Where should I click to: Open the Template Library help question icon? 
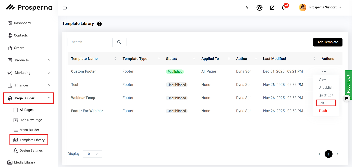99,24
